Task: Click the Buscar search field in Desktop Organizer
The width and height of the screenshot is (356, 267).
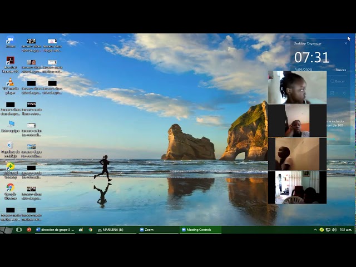Action: 338,81
